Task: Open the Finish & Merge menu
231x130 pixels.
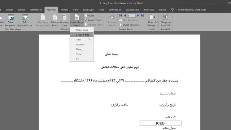Action: click(152, 21)
